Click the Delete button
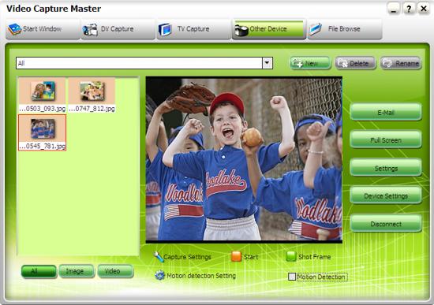The width and height of the screenshot is (434, 305). [x=355, y=63]
